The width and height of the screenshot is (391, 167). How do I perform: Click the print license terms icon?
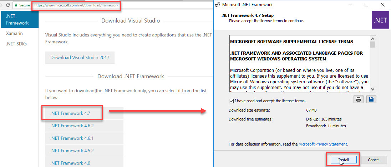coord(359,99)
